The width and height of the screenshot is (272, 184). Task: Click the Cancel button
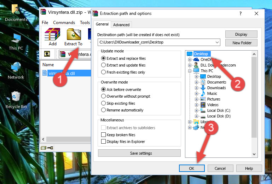(220, 168)
